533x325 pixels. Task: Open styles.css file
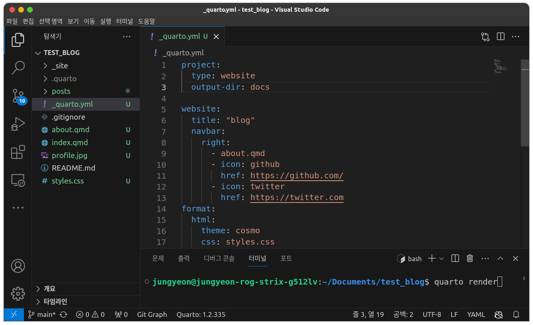(86, 181)
